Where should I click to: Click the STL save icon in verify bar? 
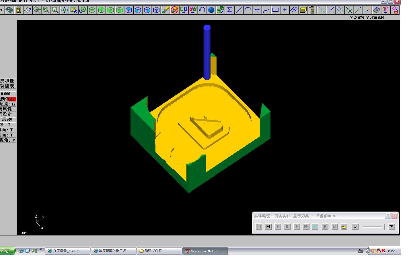(344, 226)
